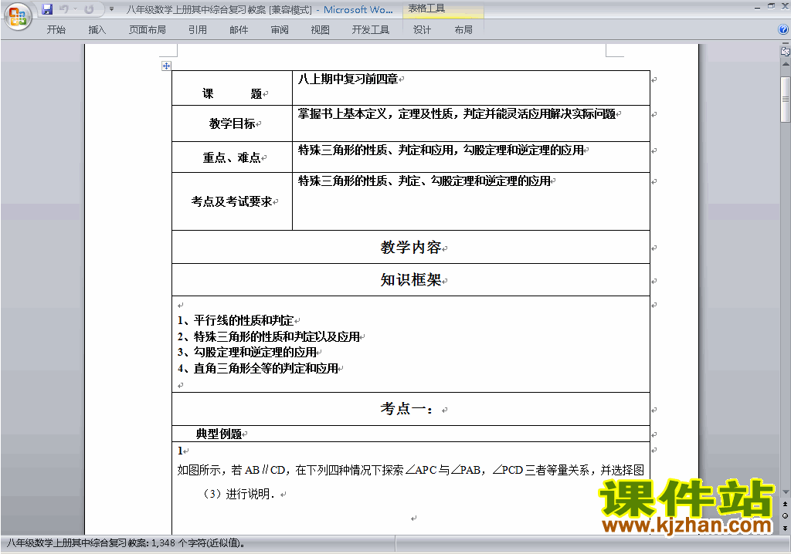Click the scrollbar up arrow
Screen dimensions: 791x554
coord(786,65)
